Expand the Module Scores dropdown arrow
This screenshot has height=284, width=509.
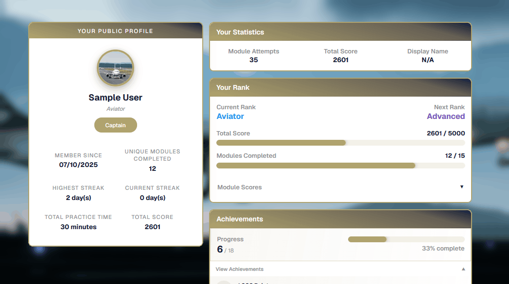[462, 187]
